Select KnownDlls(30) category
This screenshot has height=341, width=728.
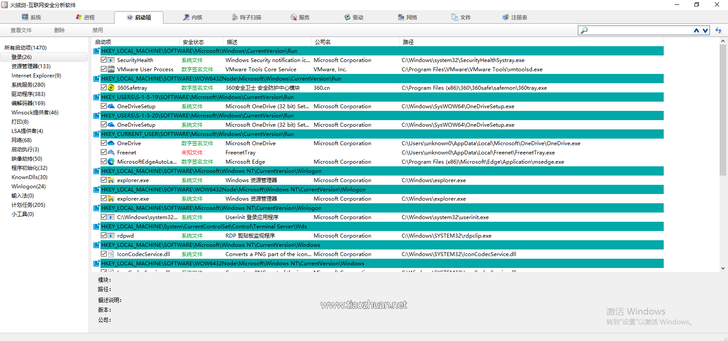30,177
